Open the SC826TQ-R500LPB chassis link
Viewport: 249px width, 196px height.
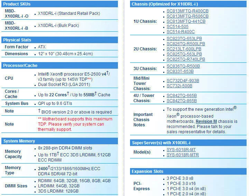[186, 44]
